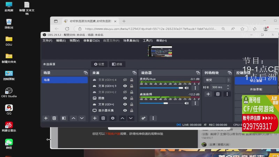Hide the 显示器采集 source
Screen dimensions: 279x157
tap(125, 110)
